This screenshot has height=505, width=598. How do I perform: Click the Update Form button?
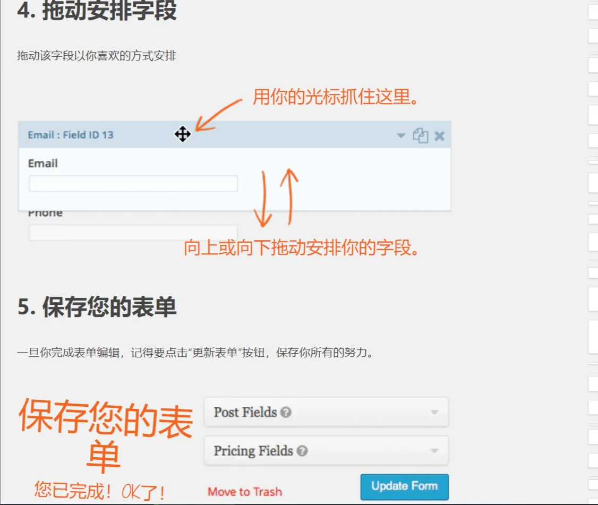(x=404, y=487)
